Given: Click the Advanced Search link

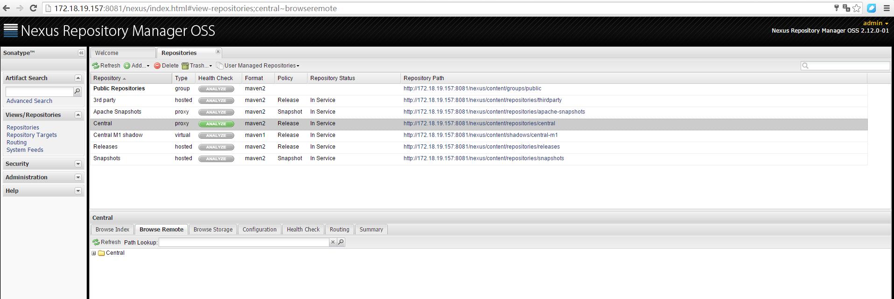Looking at the screenshot, I should pos(29,101).
